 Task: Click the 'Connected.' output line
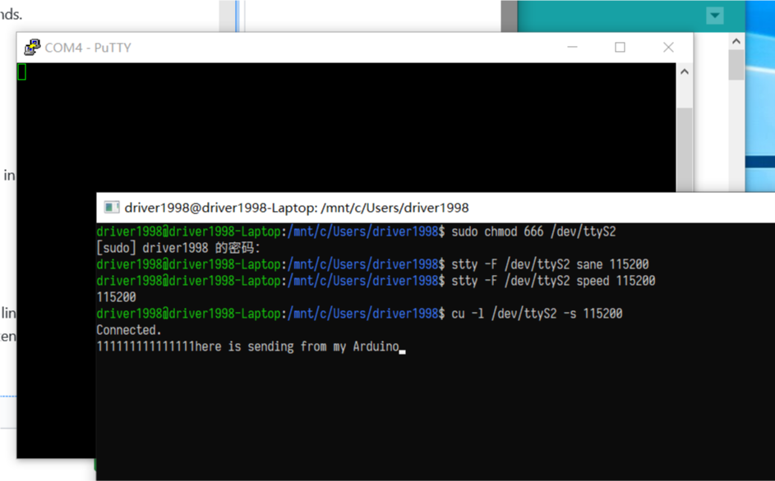coord(129,330)
